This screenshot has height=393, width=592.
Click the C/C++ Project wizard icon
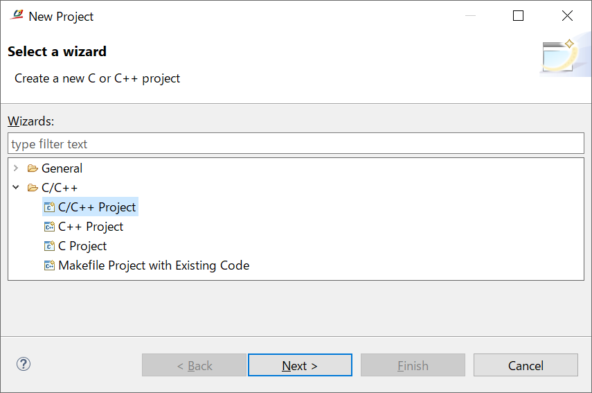[x=49, y=207]
